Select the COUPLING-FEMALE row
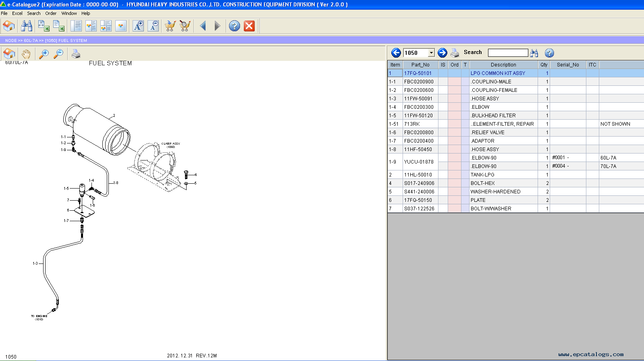 515,90
